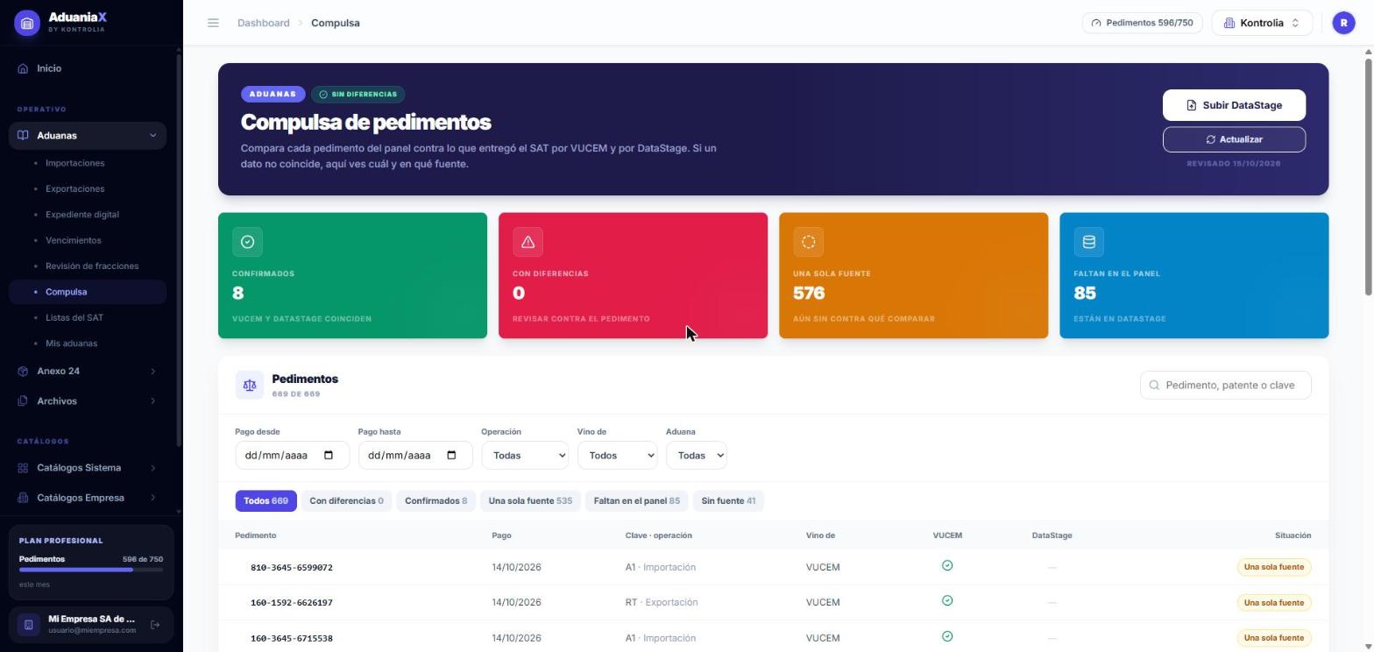Image resolution: width=1374 pixels, height=652 pixels.
Task: Click the VUCEM check icon for 810-3645-6599072
Action: pos(947,566)
